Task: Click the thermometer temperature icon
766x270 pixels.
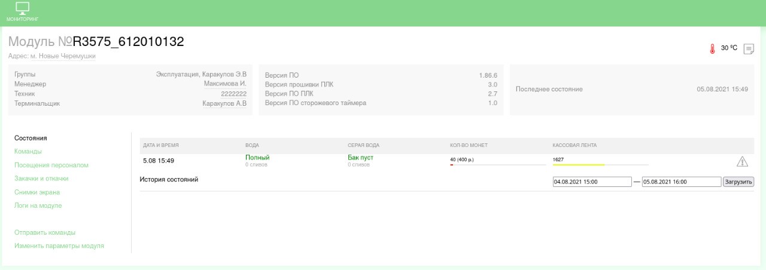Action: click(x=712, y=49)
